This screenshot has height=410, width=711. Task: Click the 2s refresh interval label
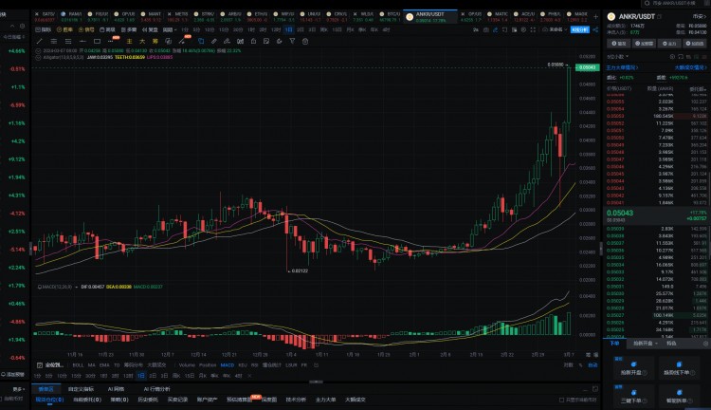click(x=476, y=29)
